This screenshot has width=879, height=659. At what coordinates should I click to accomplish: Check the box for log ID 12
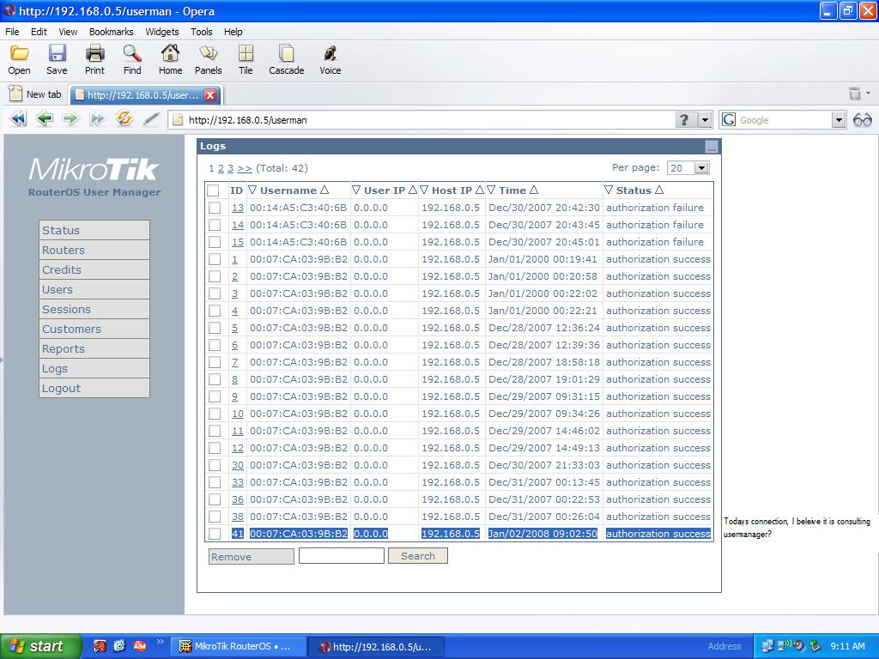point(215,448)
